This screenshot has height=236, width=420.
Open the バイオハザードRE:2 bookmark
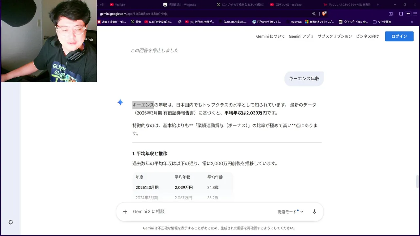pos(353,22)
